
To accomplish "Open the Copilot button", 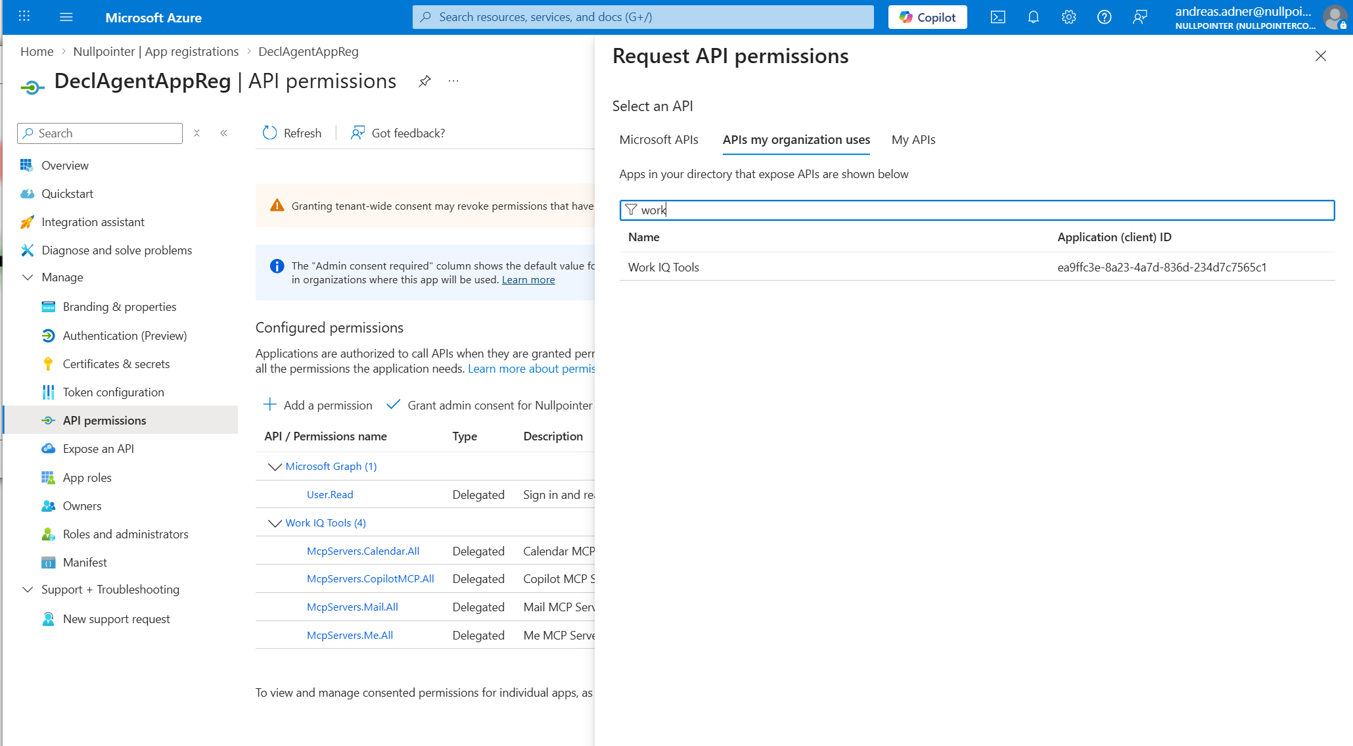I will [927, 17].
